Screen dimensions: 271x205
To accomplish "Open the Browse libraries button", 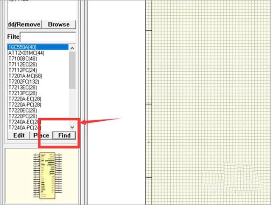I will [x=59, y=24].
